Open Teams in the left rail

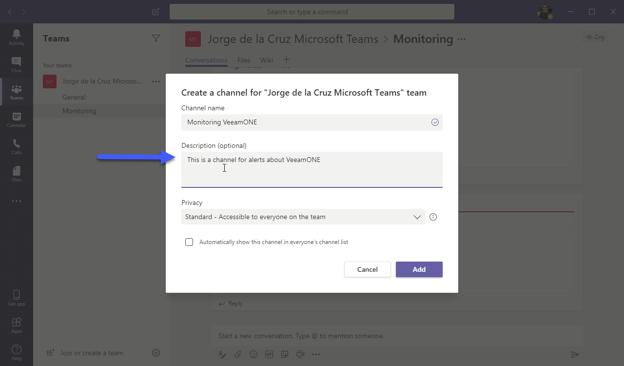[x=17, y=92]
